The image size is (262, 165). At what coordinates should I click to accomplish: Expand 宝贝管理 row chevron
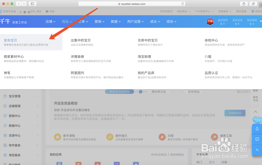pos(37,96)
